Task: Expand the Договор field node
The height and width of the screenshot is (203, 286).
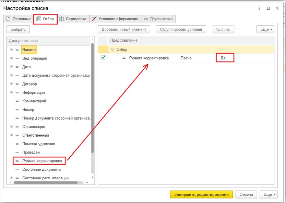Action: point(11,84)
